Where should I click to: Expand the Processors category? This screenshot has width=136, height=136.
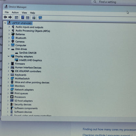click(8, 97)
